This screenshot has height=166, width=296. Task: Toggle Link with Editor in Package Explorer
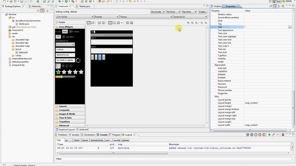(x=43, y=11)
